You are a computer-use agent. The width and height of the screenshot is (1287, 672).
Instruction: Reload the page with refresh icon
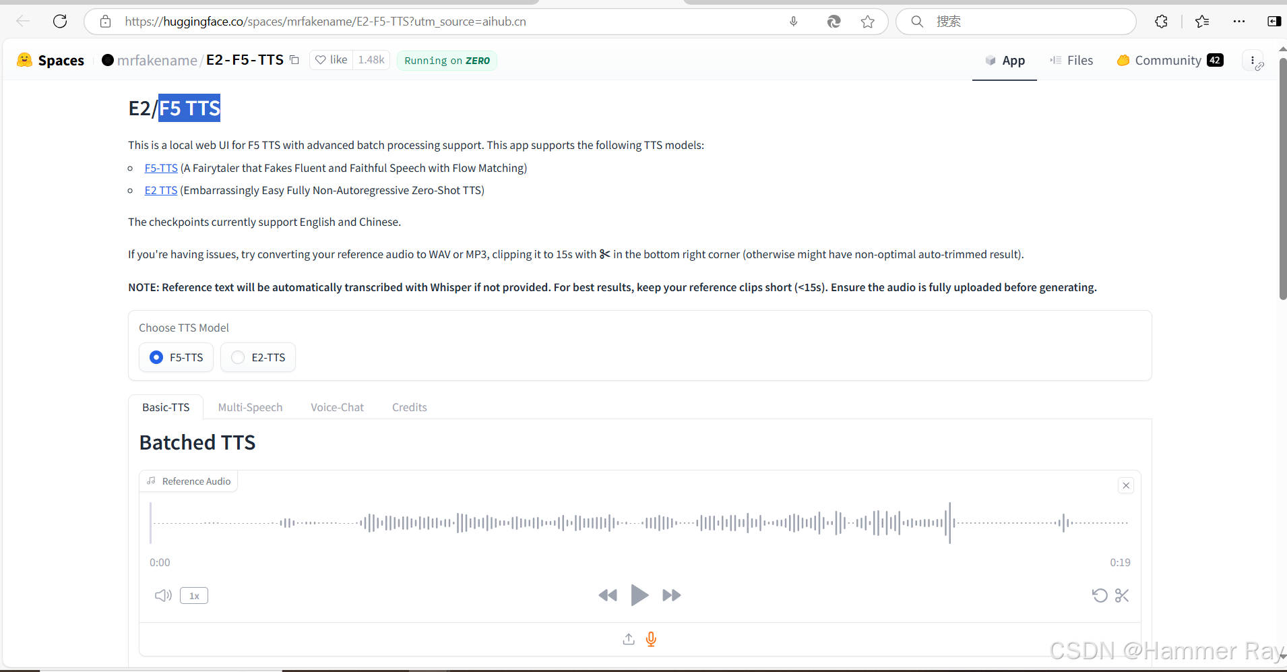click(x=60, y=22)
